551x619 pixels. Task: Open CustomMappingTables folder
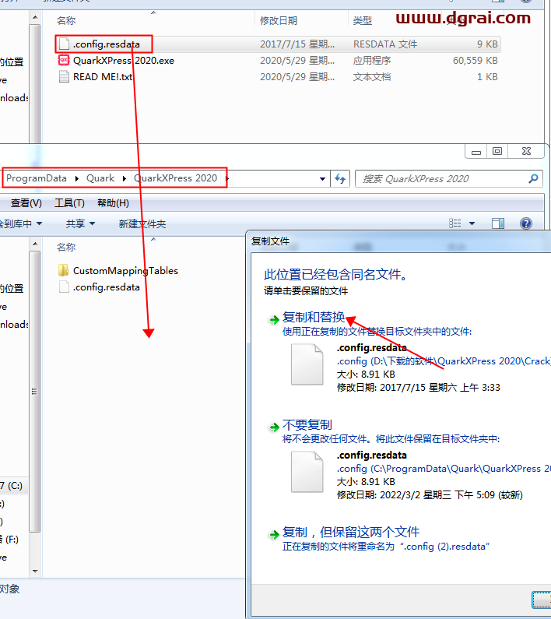125,270
